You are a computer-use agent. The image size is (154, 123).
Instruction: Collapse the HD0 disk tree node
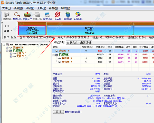point(4,45)
